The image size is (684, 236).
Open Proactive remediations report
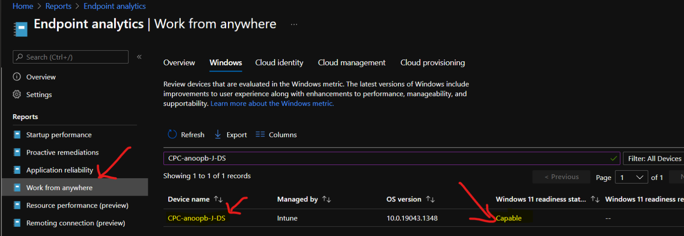[62, 152]
